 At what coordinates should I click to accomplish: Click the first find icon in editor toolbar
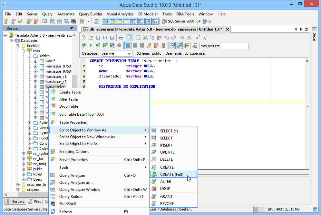182,38
